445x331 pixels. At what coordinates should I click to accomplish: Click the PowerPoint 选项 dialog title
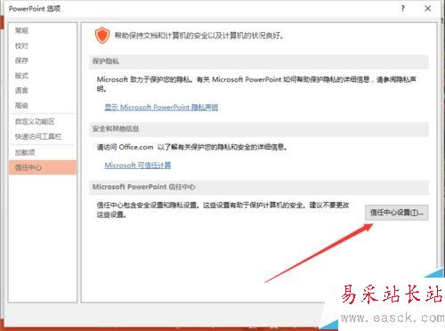click(35, 9)
